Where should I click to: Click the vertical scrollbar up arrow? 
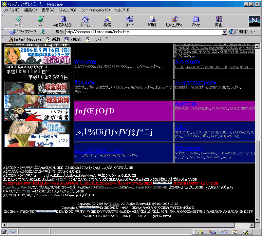coord(257,46)
